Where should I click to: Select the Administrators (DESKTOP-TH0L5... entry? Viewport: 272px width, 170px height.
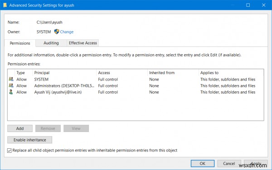64,86
